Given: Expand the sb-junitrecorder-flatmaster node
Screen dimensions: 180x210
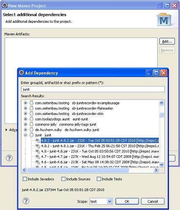Looking at the screenshot, I should click(25, 108).
